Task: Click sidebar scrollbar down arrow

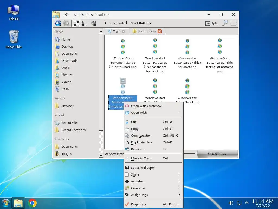Action: click(x=101, y=155)
